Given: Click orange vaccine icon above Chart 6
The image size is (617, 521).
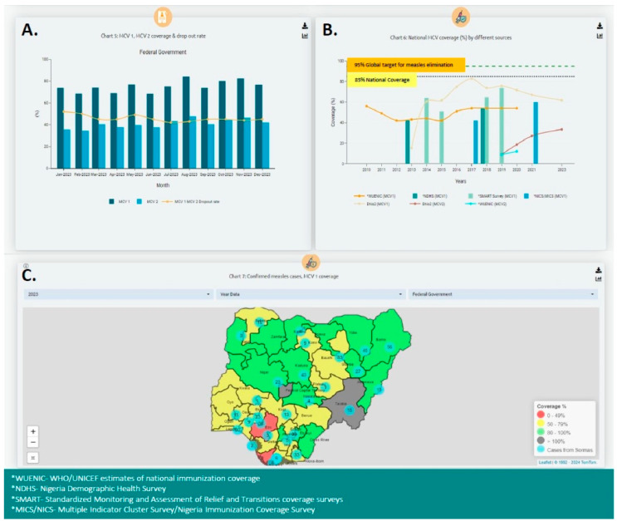Looking at the screenshot, I should [460, 17].
